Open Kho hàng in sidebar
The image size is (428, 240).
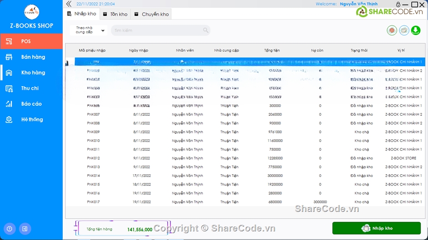31,73
